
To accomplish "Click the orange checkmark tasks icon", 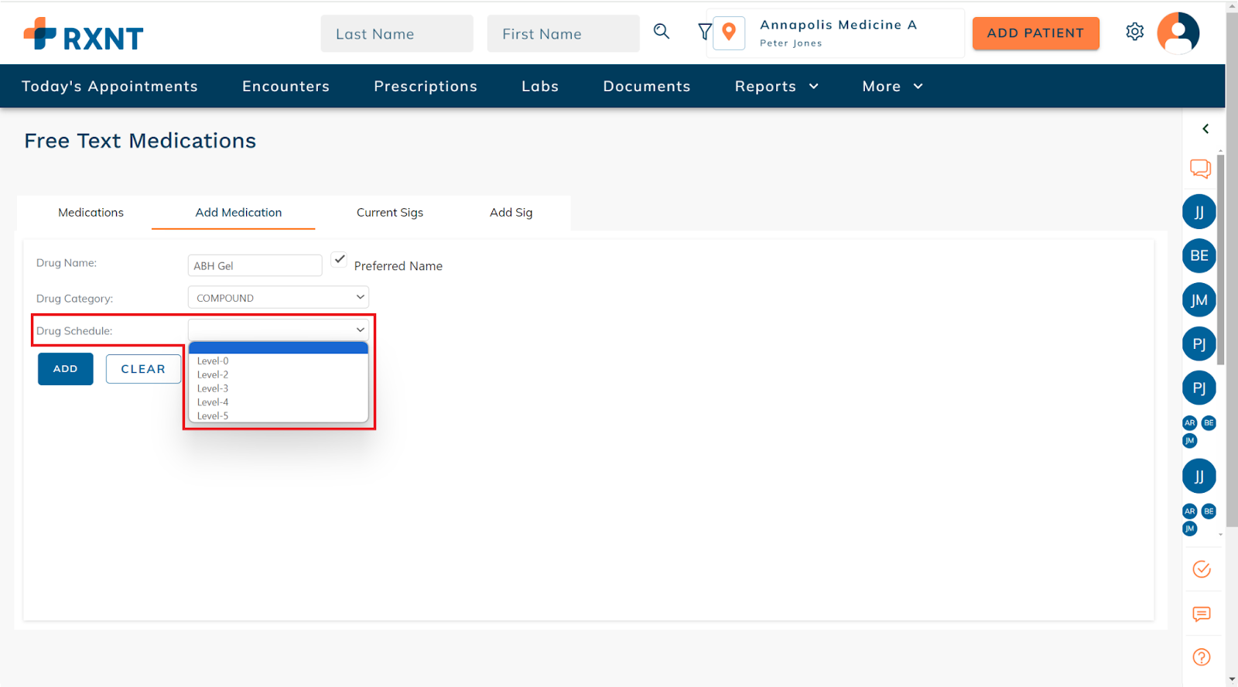I will (x=1201, y=569).
